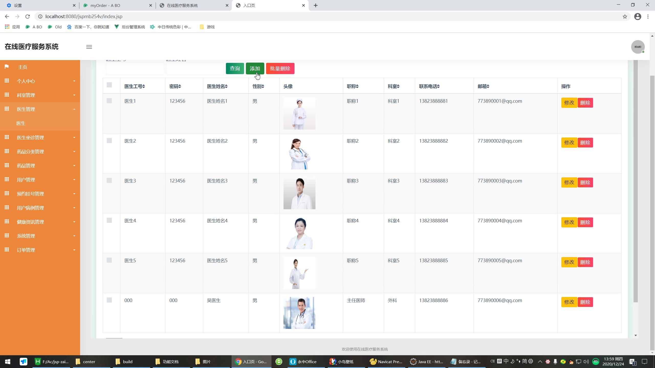
Task: Click 吴医生 avatar photo
Action: (x=299, y=313)
